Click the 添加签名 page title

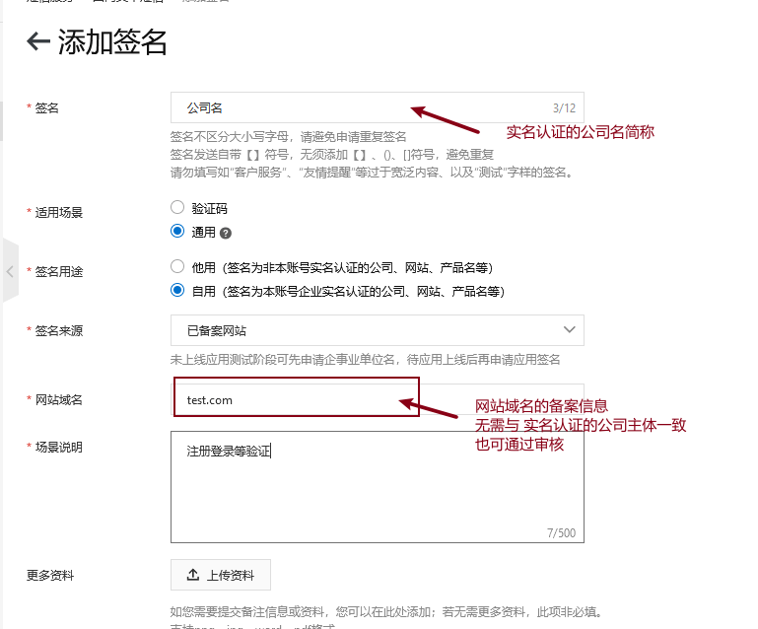pyautogui.click(x=112, y=42)
